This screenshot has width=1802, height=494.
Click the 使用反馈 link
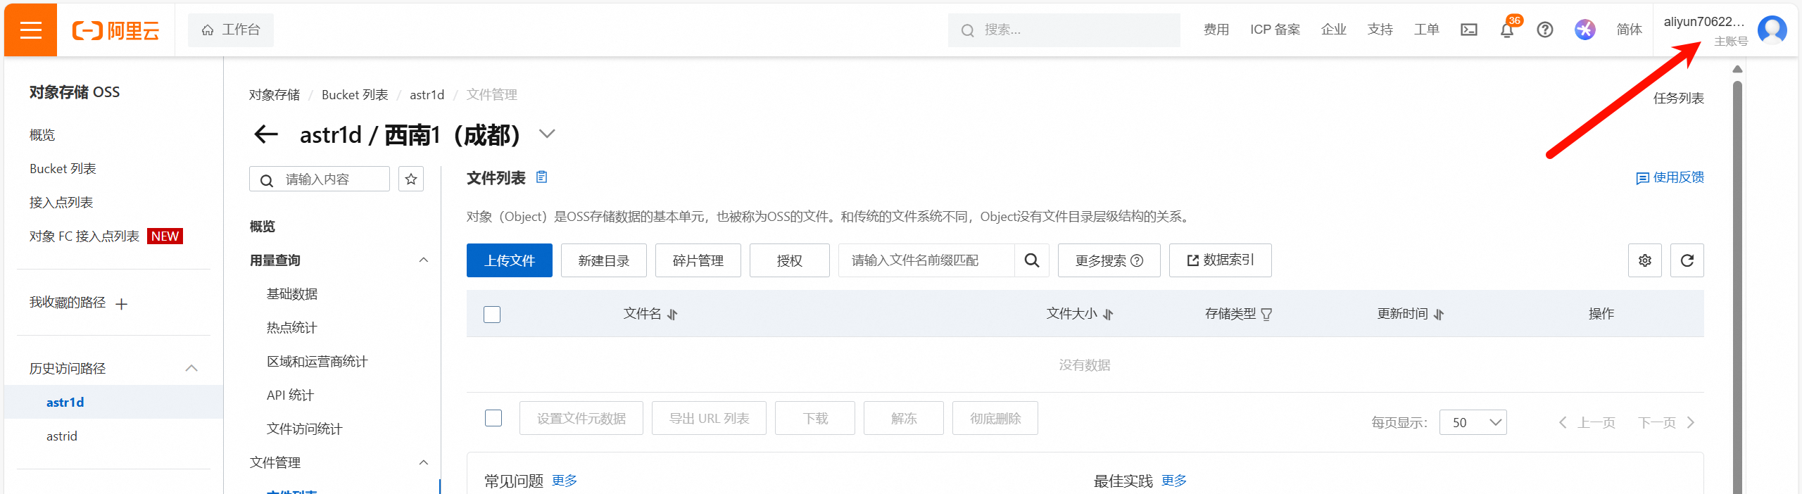(x=1670, y=177)
